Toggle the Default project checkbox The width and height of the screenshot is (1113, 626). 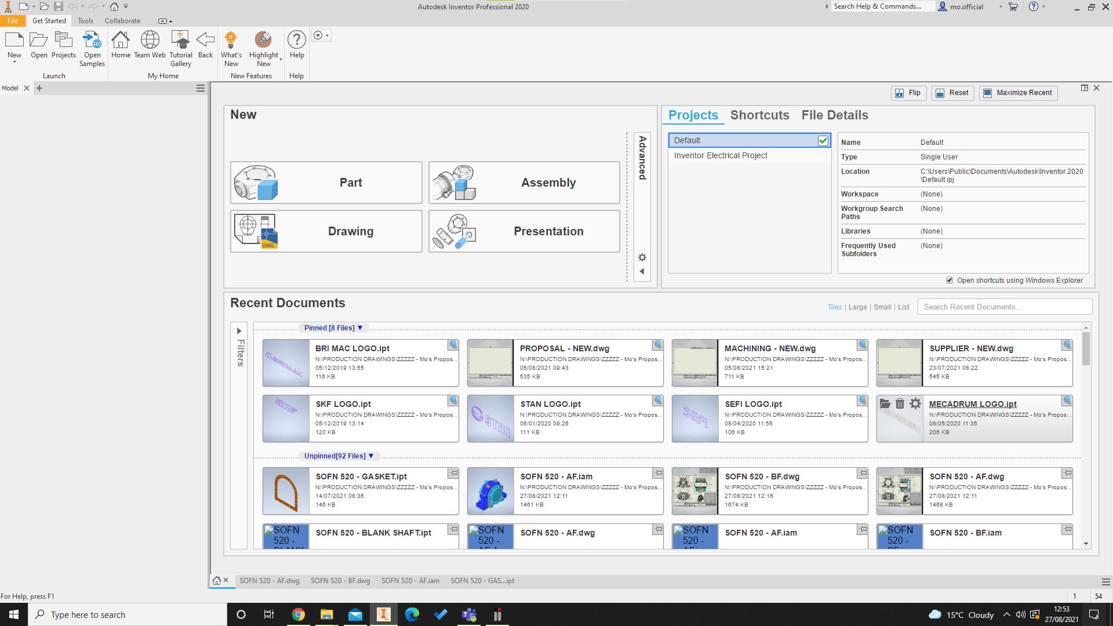point(823,140)
